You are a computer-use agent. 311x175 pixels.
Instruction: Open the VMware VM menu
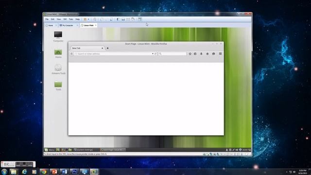[x=65, y=19]
